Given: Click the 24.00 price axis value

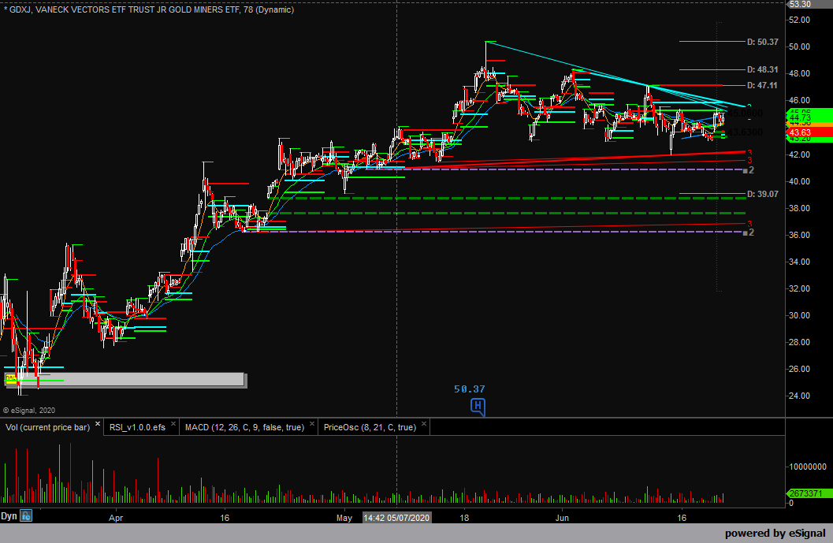Looking at the screenshot, I should tap(800, 396).
